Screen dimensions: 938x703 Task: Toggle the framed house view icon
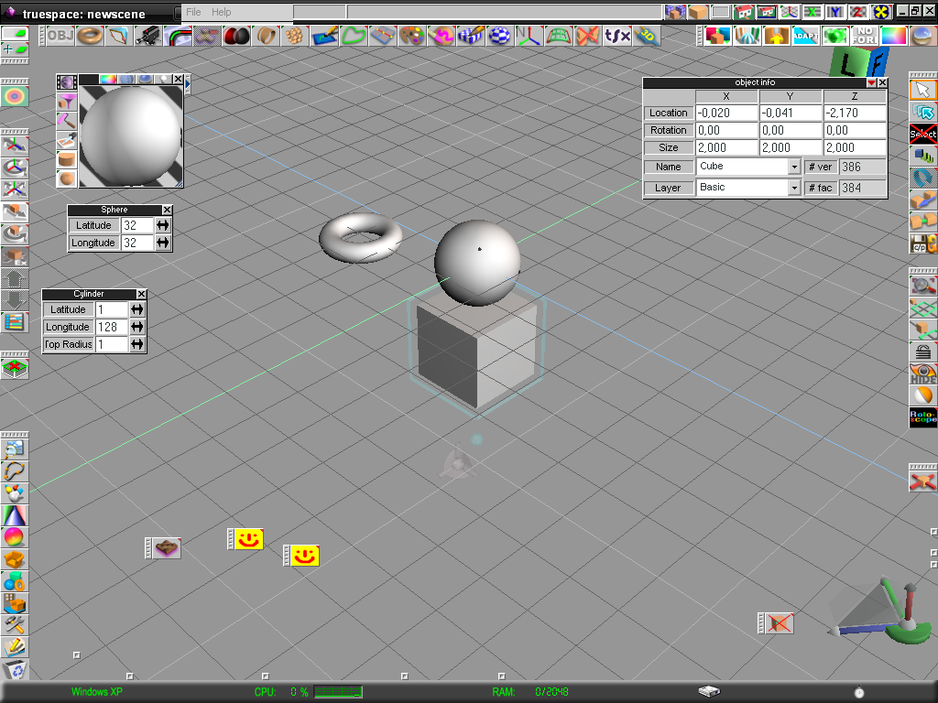pos(767,12)
